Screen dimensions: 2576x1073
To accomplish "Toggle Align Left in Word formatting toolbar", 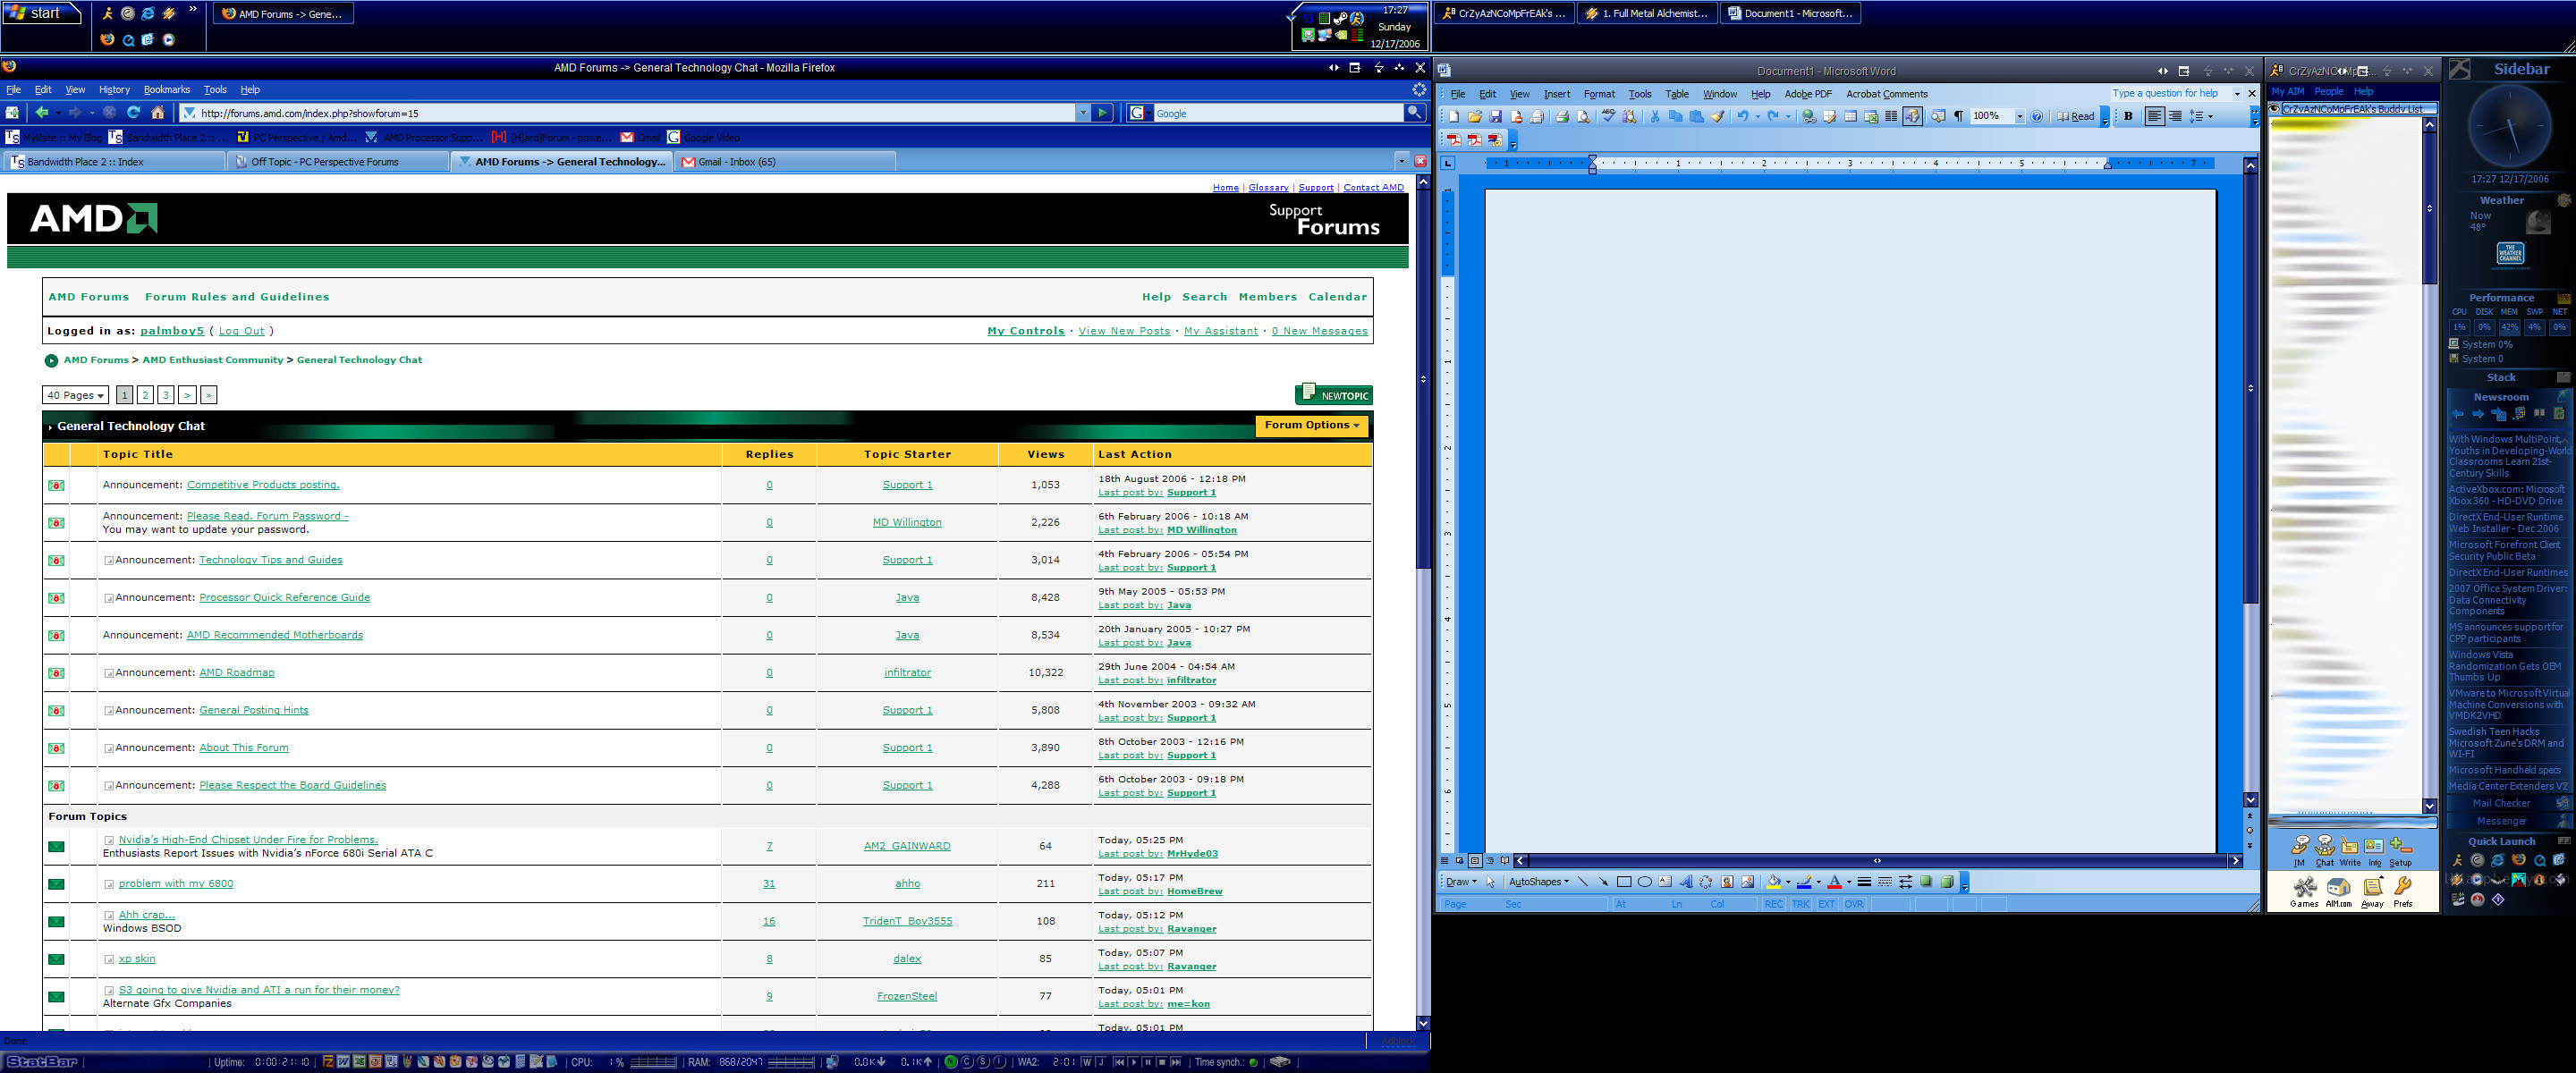I will [x=2155, y=117].
